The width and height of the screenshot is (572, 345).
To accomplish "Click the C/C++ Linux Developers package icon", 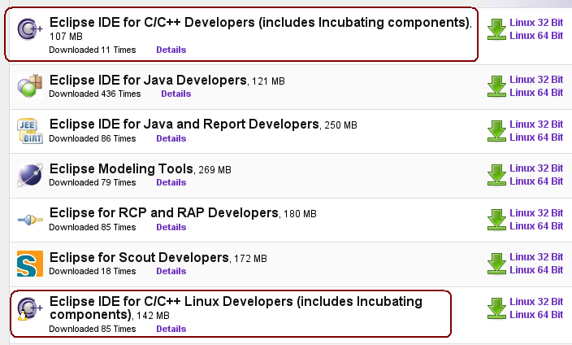I will [x=29, y=308].
